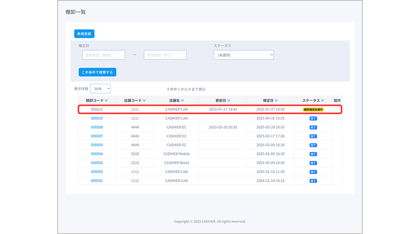The height and width of the screenshot is (234, 420).
Task: Open inventory code 000010 link
Action: click(96, 118)
